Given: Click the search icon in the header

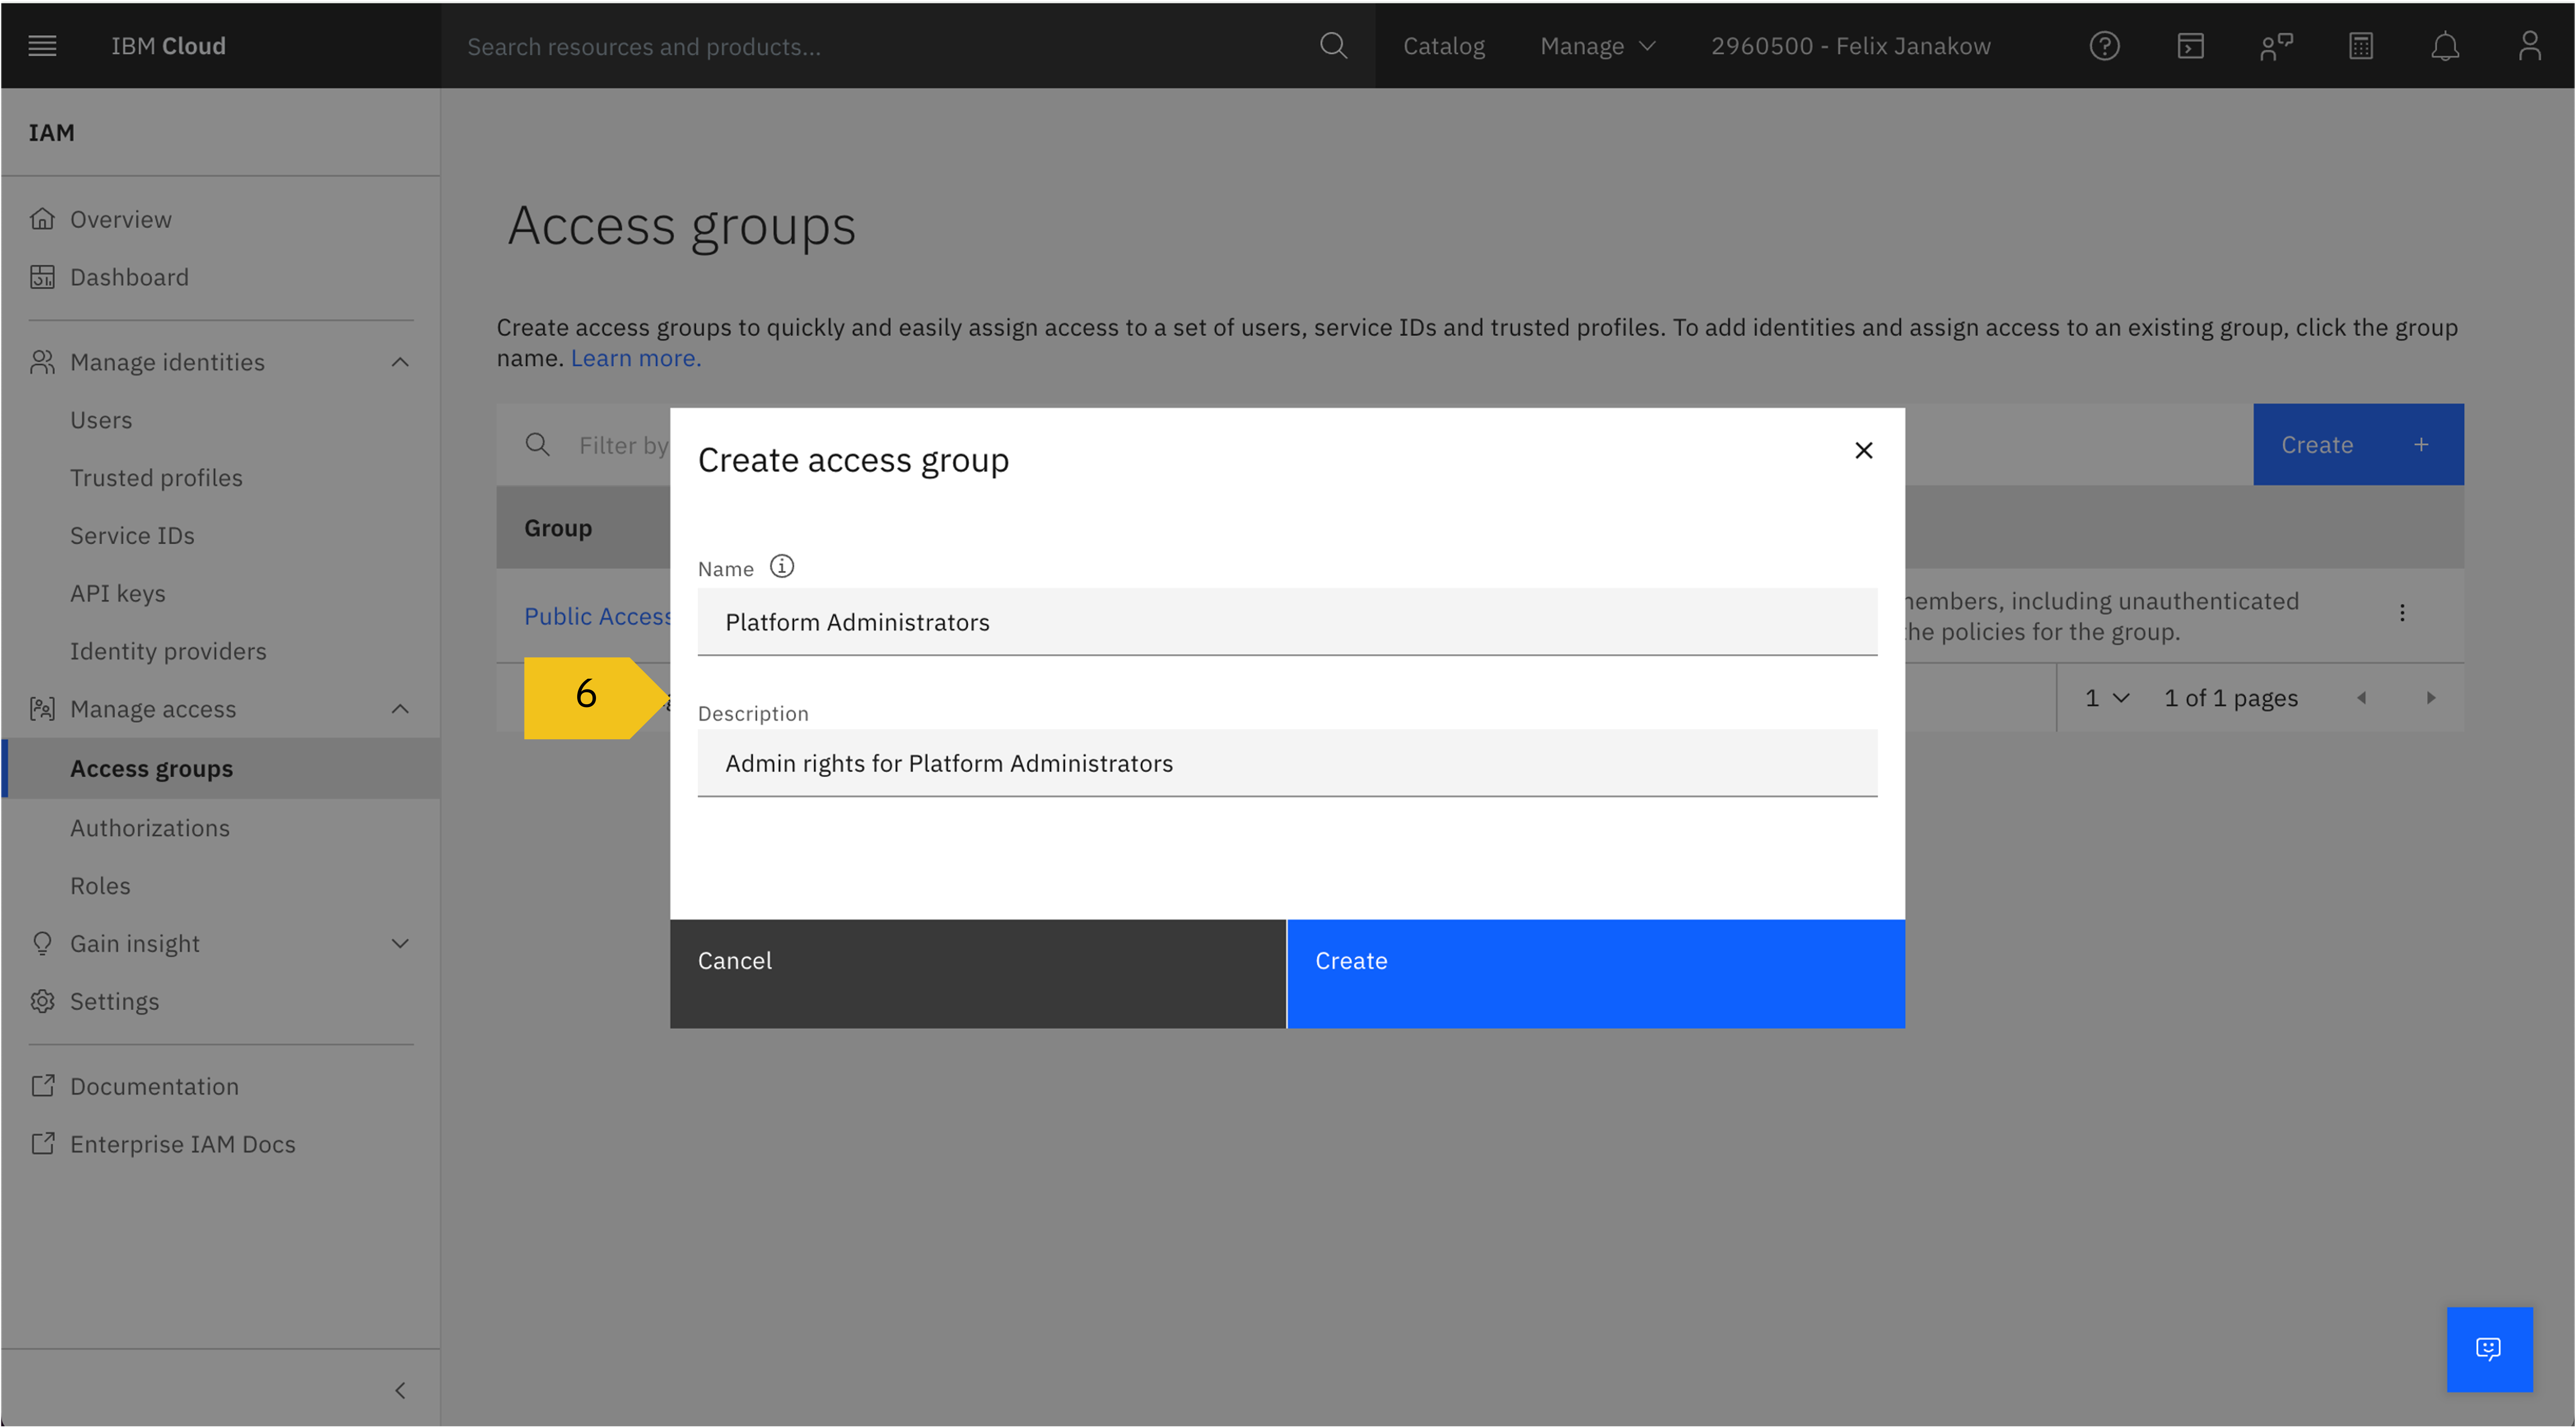Looking at the screenshot, I should coord(1333,45).
